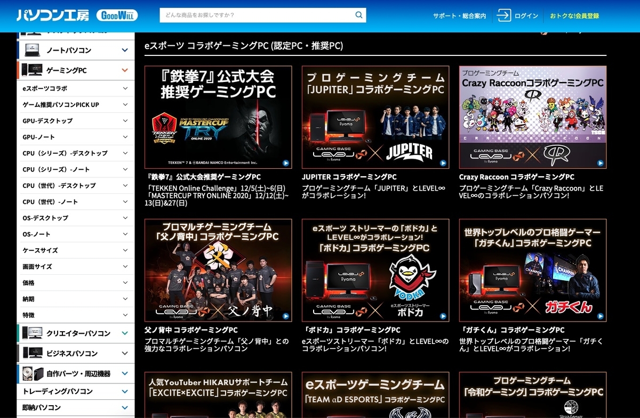This screenshot has height=418, width=640.
Task: Expand the ノートパソコン category chevron
Action: coord(125,50)
